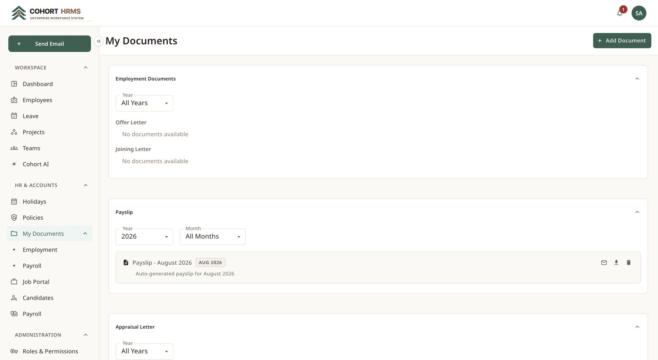Click the Send Email button

[49, 44]
